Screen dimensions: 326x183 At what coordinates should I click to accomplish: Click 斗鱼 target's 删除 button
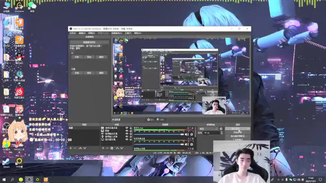tap(101, 73)
